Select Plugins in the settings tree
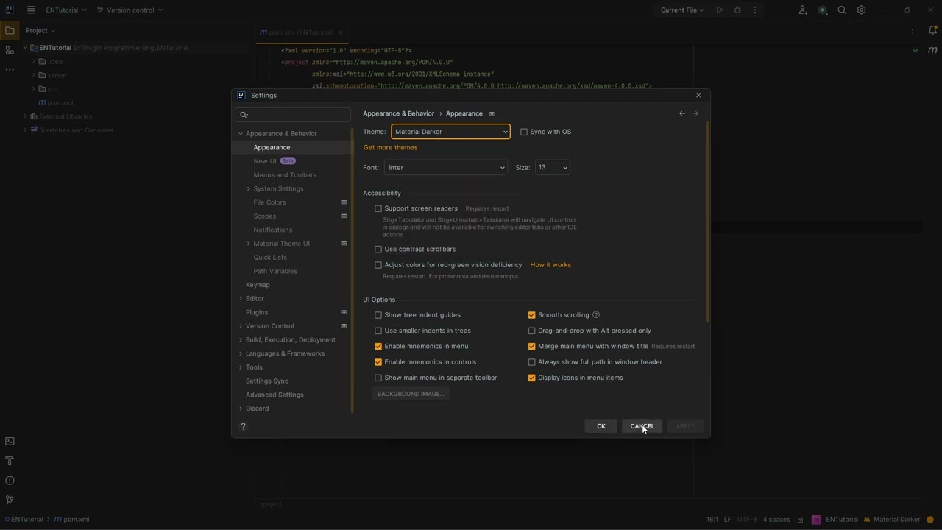The height and width of the screenshot is (530, 942). [257, 313]
